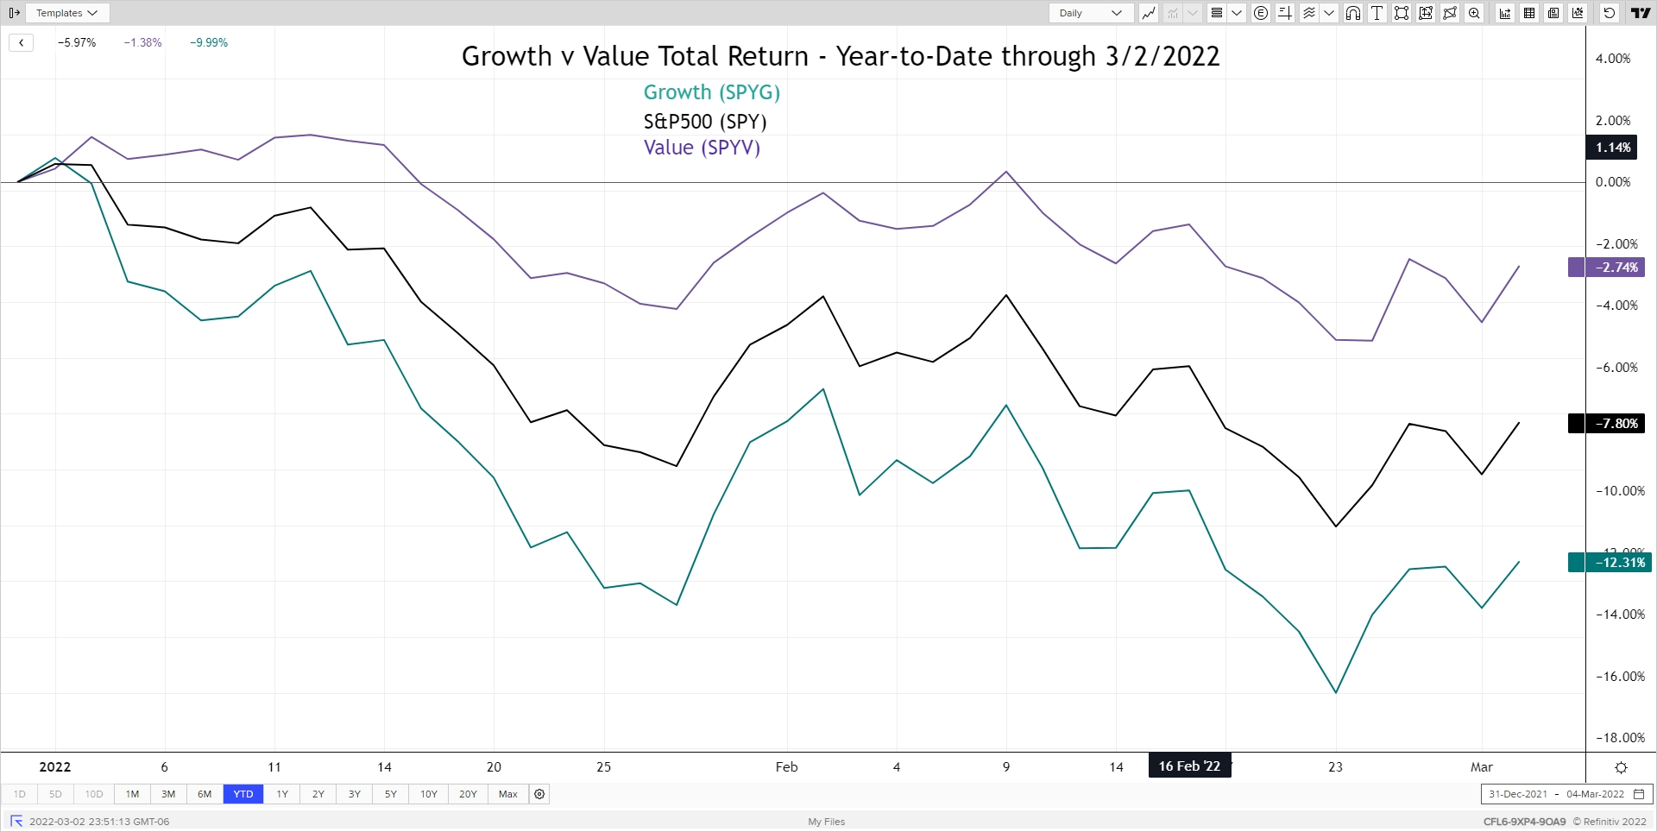The height and width of the screenshot is (832, 1657).
Task: Open the My Files link
Action: click(x=826, y=822)
